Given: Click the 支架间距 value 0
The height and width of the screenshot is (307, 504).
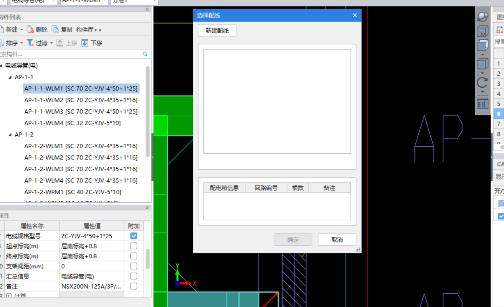Looking at the screenshot, I should tap(92, 266).
